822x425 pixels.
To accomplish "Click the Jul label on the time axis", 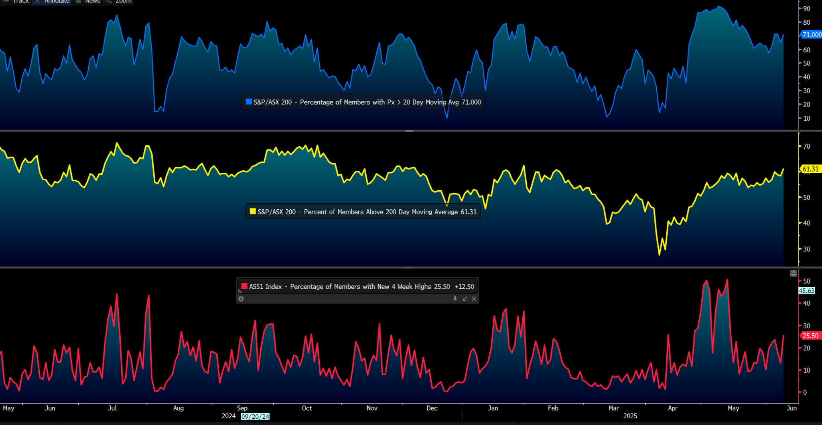I will 112,408.
